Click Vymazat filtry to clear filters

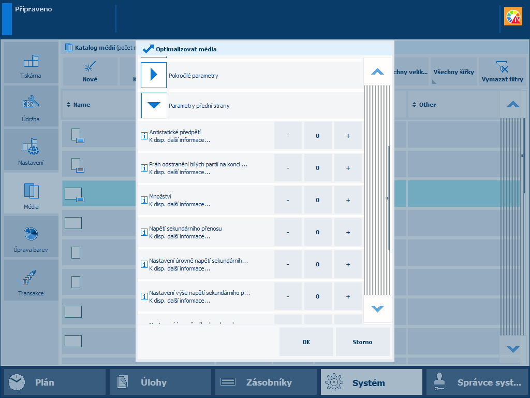pyautogui.click(x=502, y=72)
